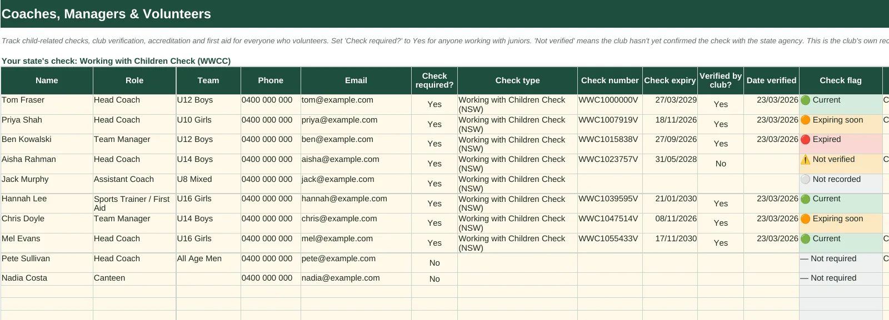
Task: Click the U8 Mixed team cell
Action: click(208, 184)
